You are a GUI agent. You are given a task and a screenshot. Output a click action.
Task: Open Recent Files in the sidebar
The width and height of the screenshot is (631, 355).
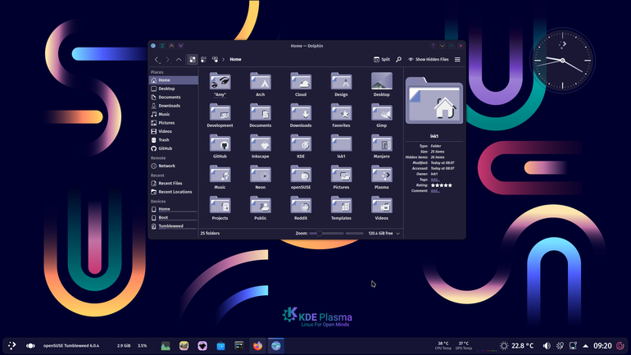[174, 183]
